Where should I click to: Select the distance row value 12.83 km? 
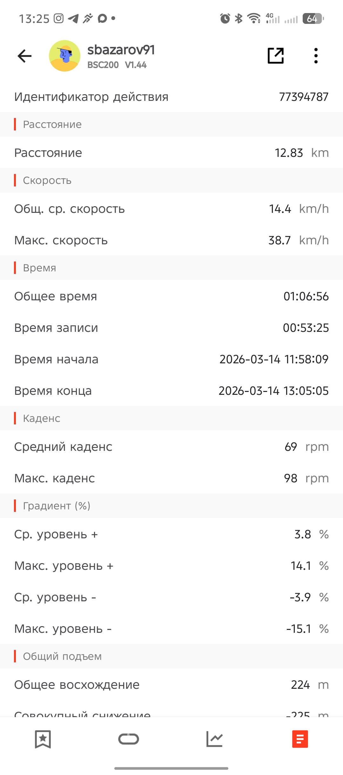coord(301,153)
